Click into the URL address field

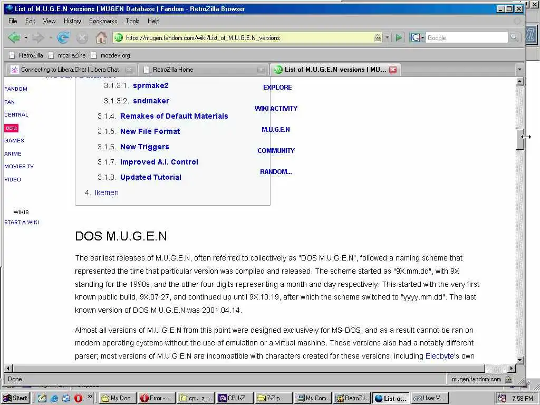[x=249, y=37]
